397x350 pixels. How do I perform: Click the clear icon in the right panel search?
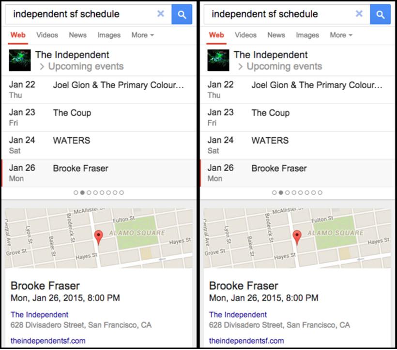click(x=359, y=14)
